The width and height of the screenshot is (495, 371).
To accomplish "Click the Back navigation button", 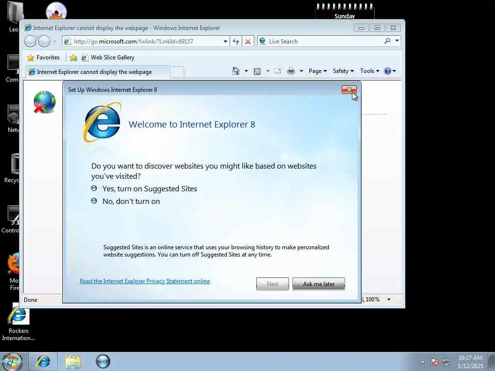I will point(30,42).
